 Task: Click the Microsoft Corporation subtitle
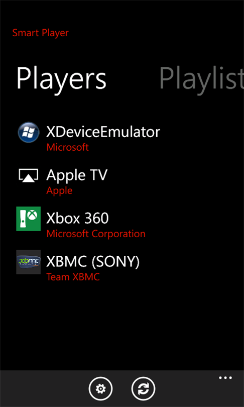click(96, 234)
